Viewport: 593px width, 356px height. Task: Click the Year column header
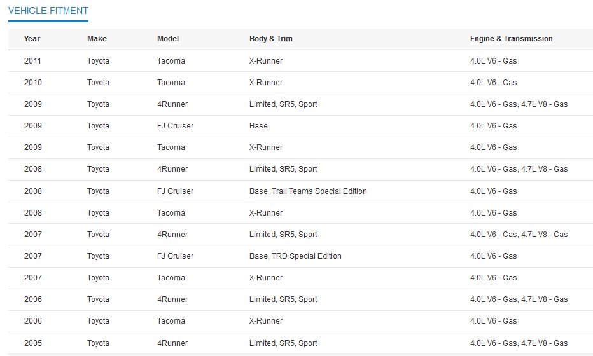pos(32,39)
